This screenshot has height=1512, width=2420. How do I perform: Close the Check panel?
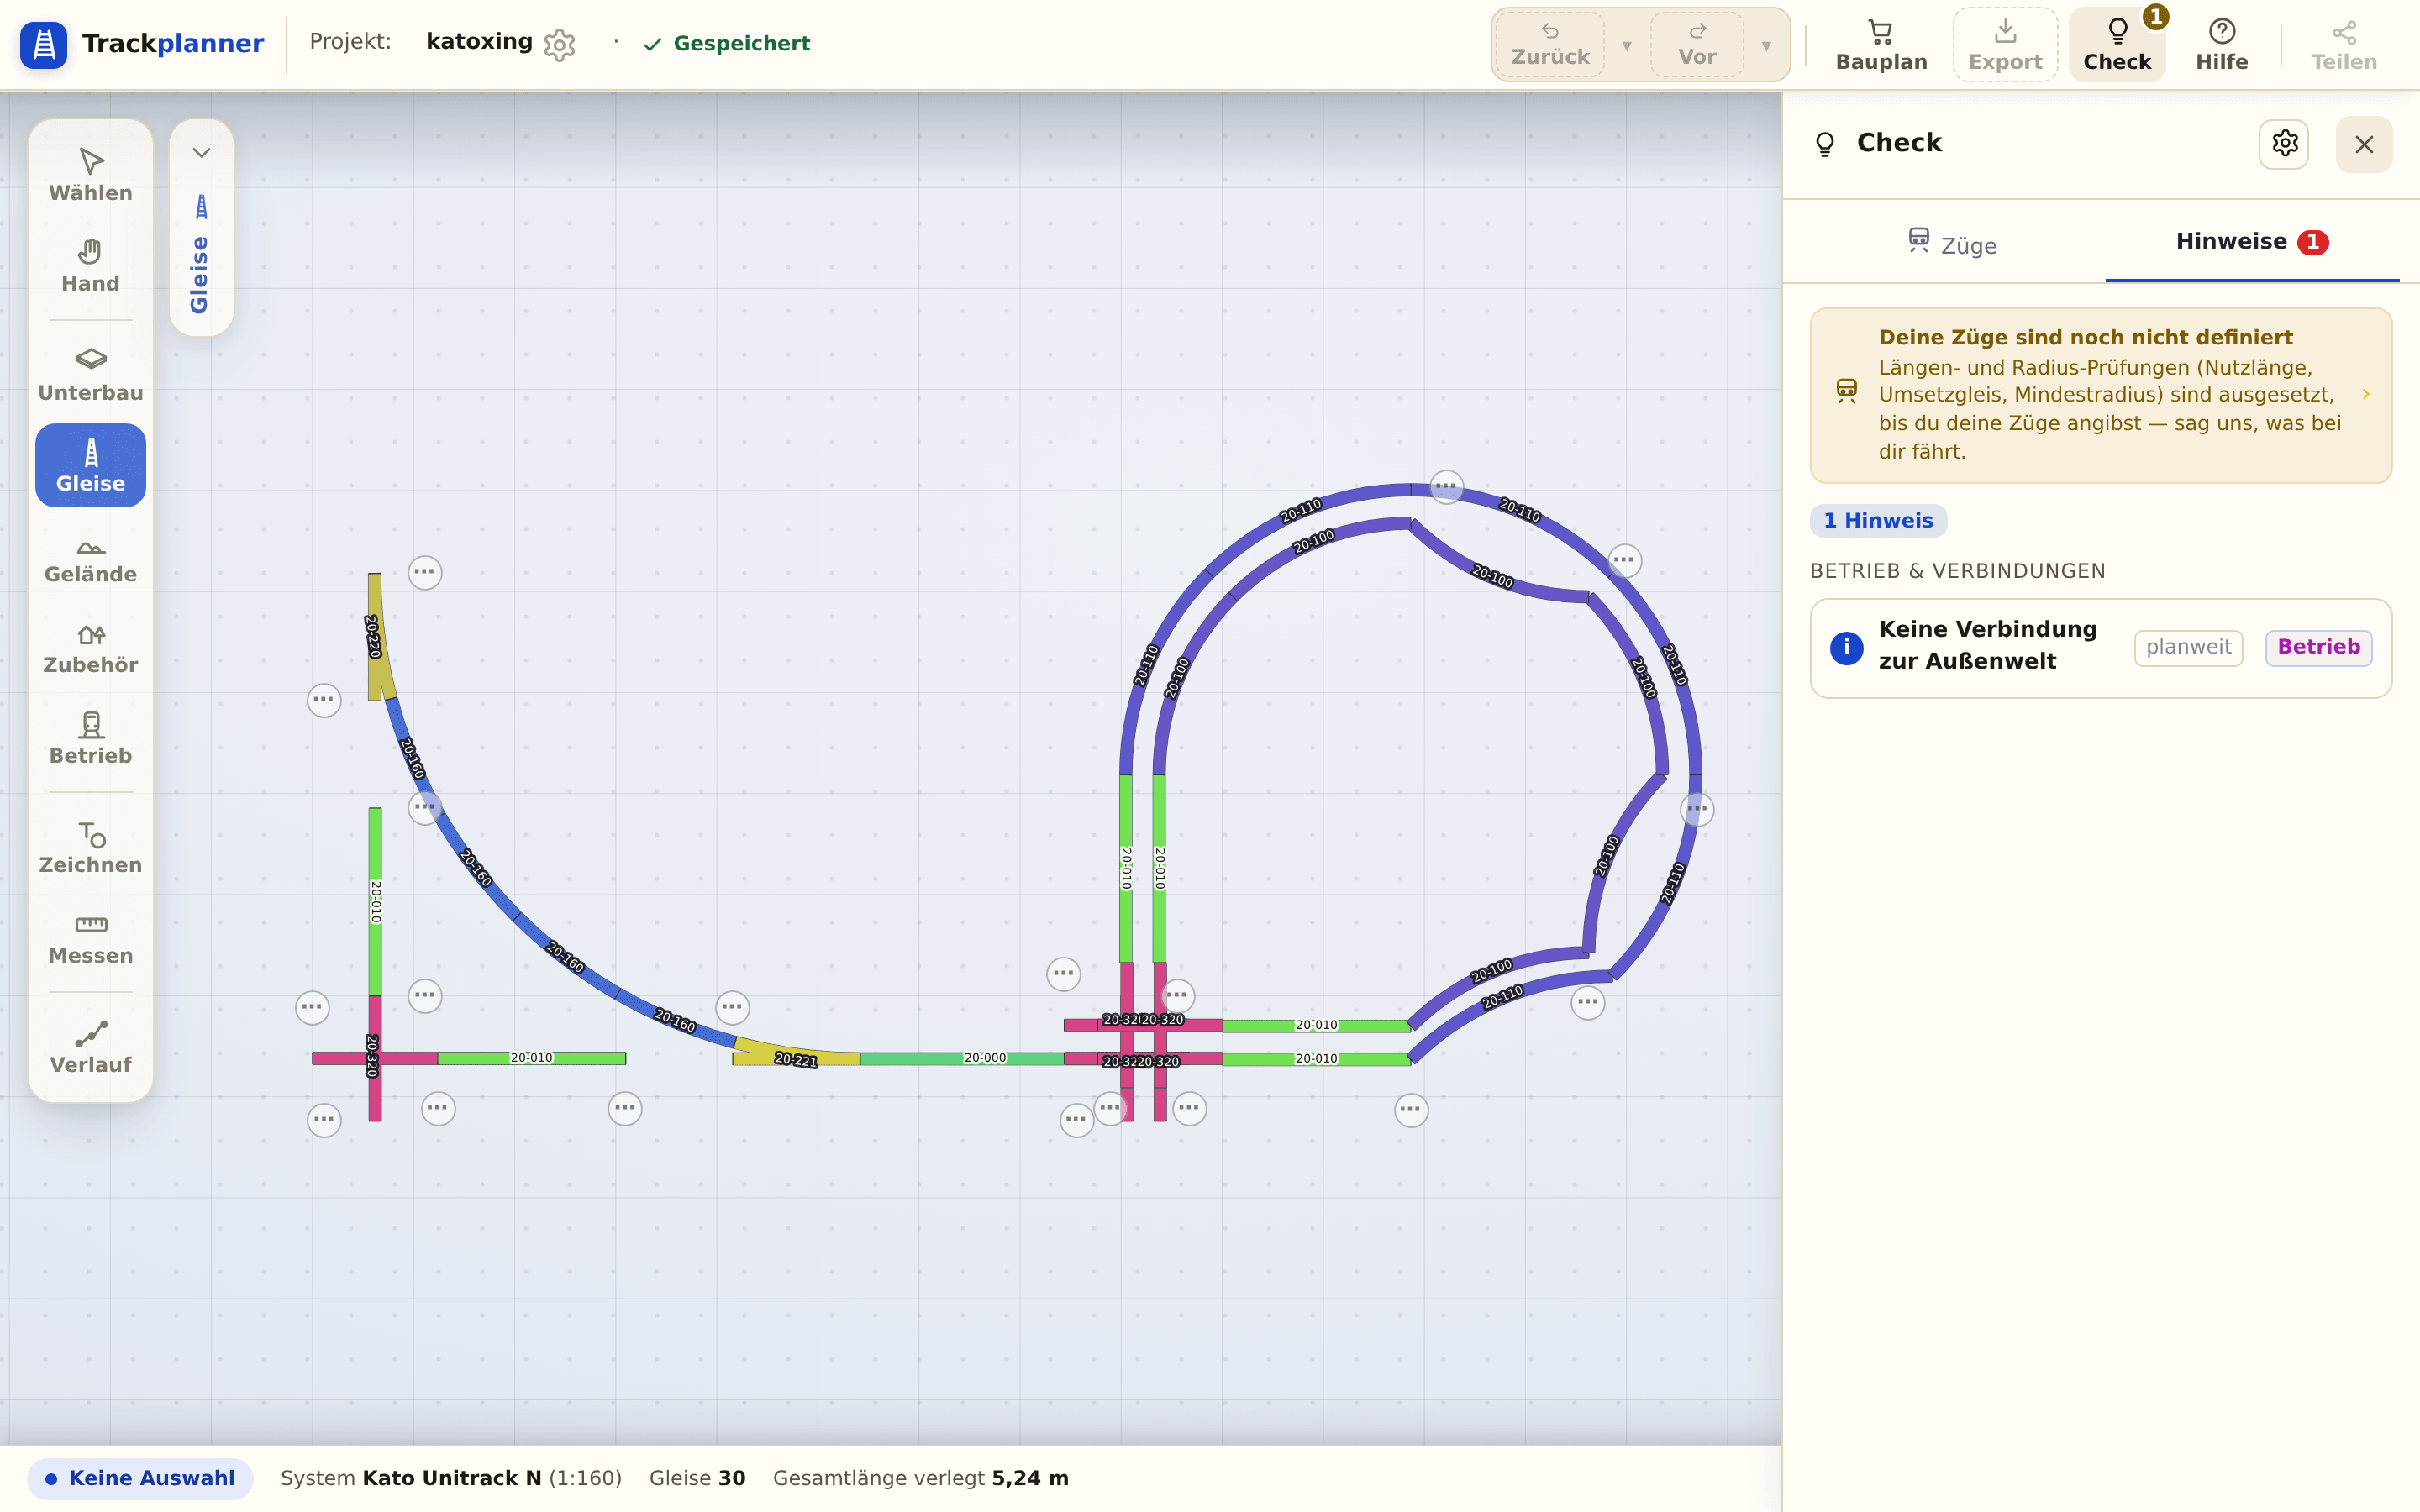click(2364, 144)
